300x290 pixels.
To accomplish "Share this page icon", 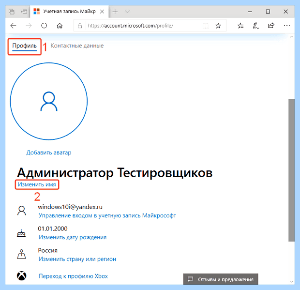I will 271,26.
